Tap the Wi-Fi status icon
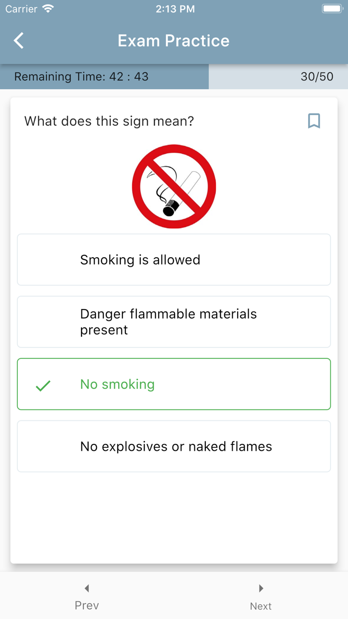This screenshot has width=348, height=619. click(x=48, y=9)
